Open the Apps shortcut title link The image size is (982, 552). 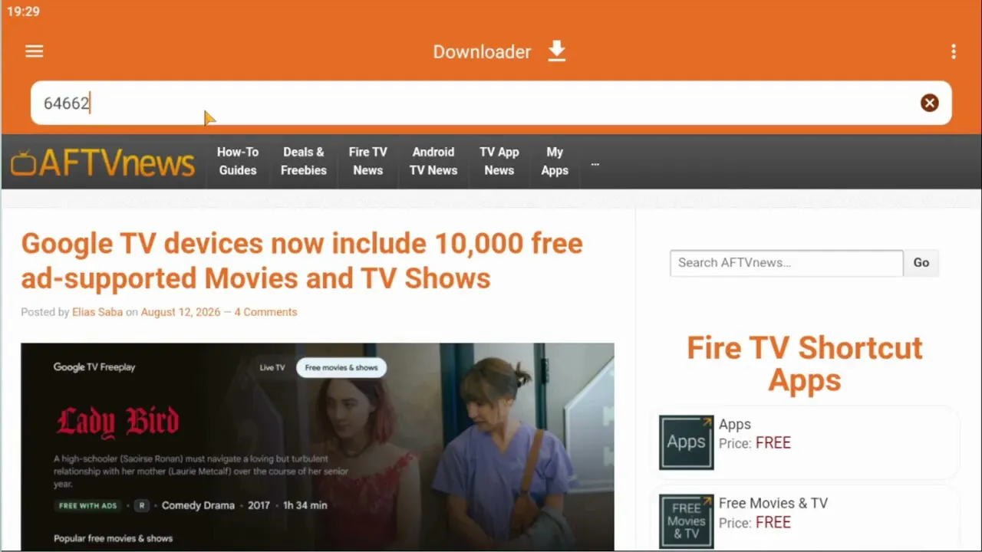[x=735, y=424]
